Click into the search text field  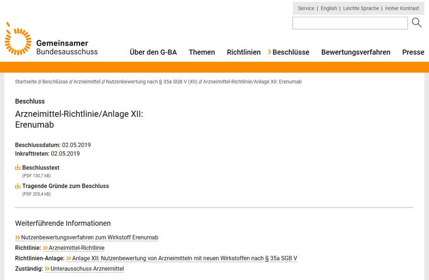[350, 23]
